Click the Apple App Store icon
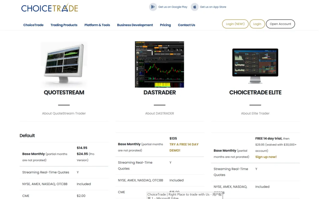Viewport: 319px width, 199px height. tap(194, 7)
